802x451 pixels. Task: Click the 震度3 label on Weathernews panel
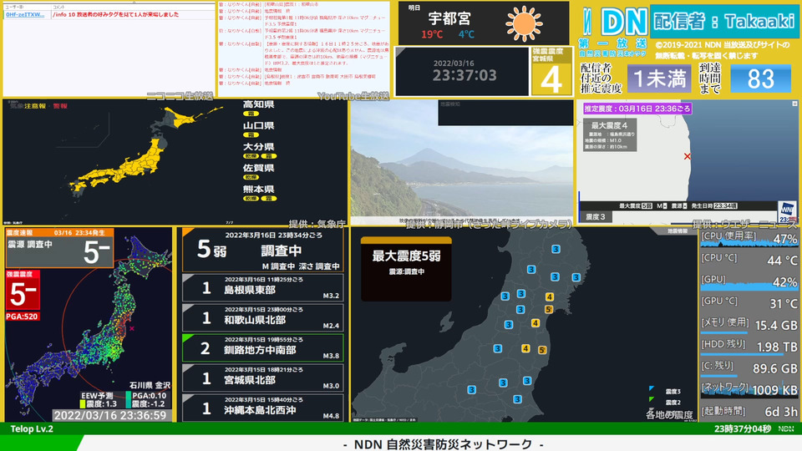[x=596, y=217]
